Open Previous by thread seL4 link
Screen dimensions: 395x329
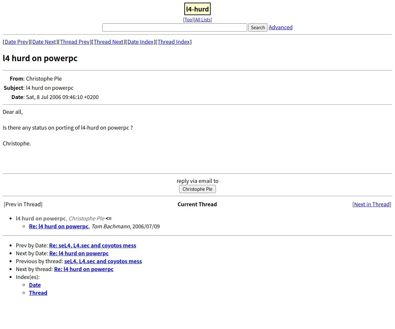[103, 261]
